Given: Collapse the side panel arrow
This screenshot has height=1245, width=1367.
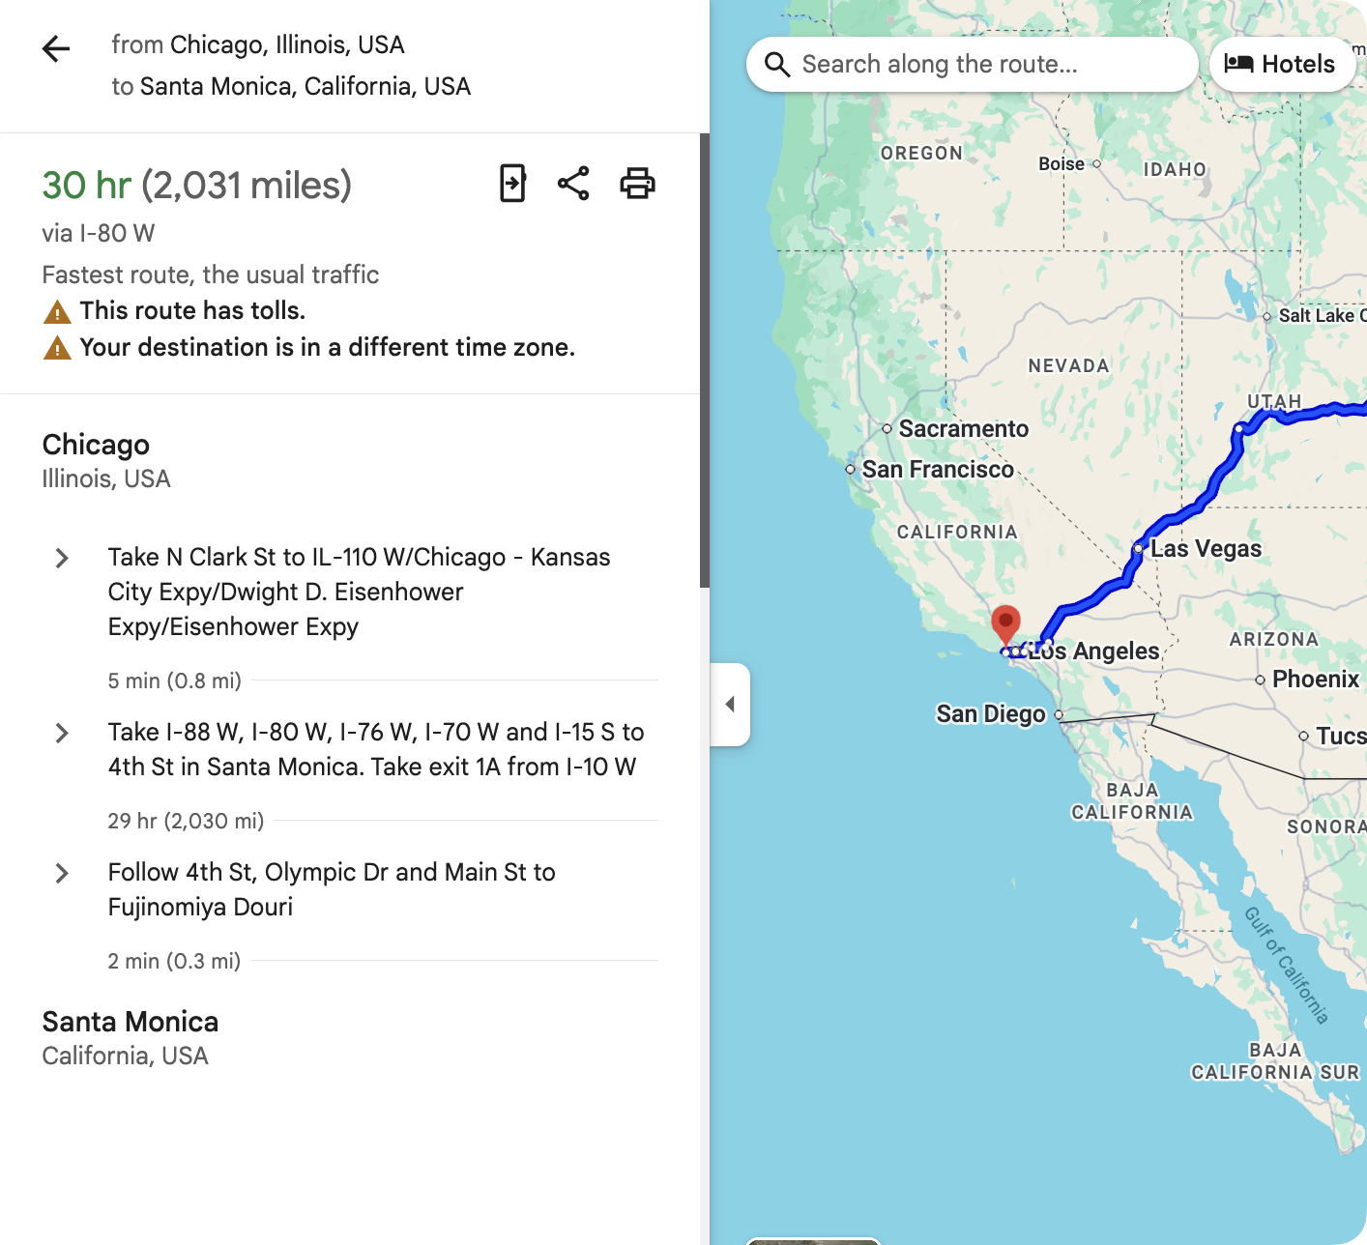Looking at the screenshot, I should click(730, 704).
